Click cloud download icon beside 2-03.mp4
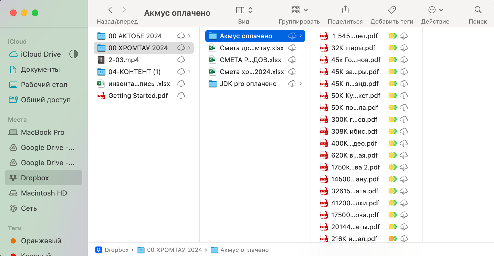Viewport: 494px width, 256px height. pos(181,60)
